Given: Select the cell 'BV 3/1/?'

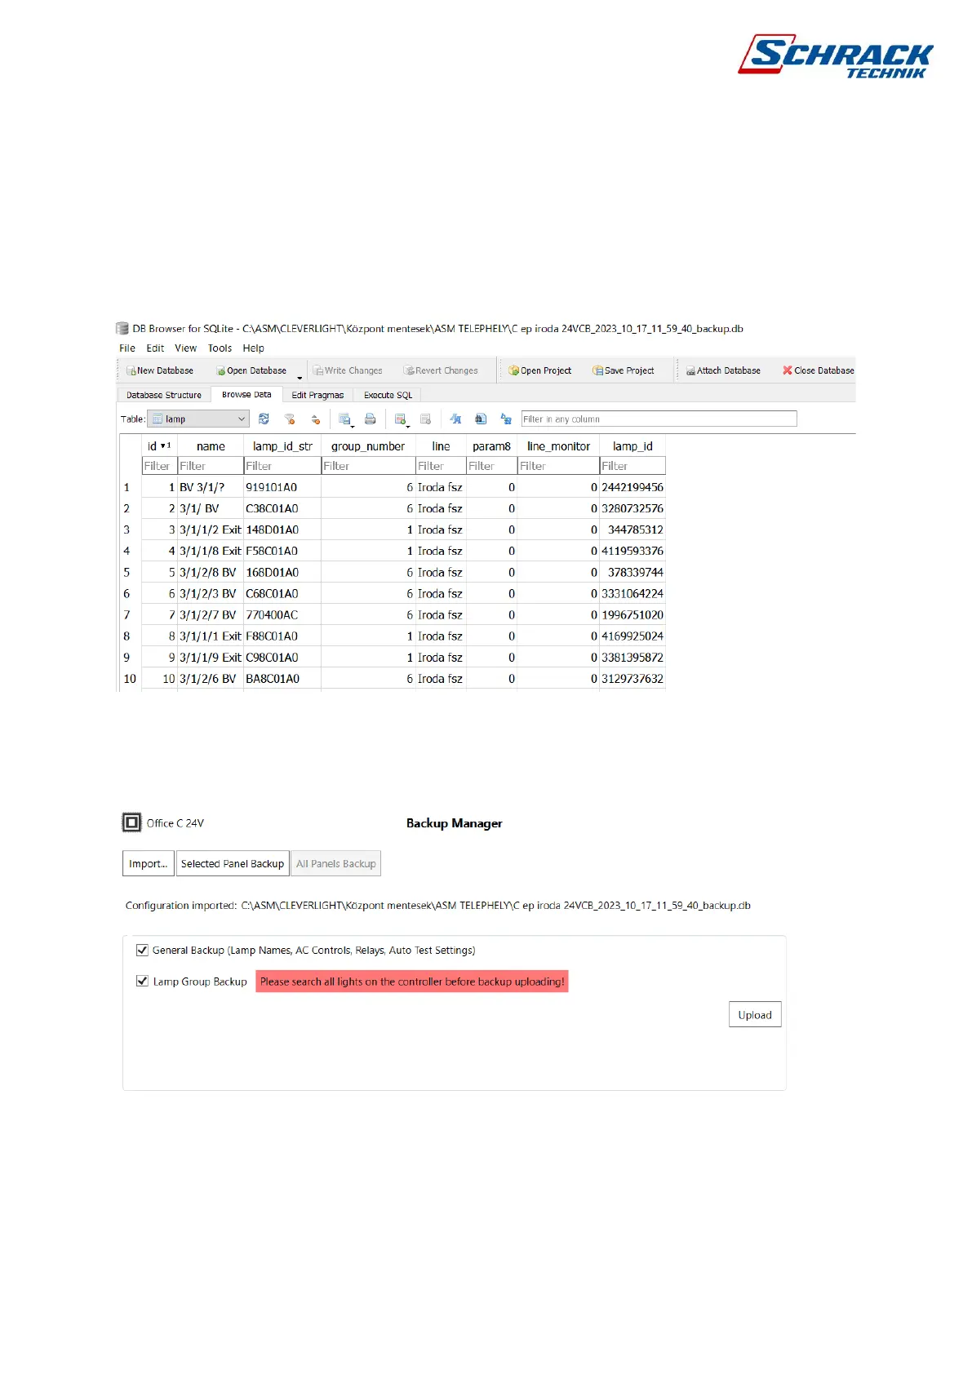Looking at the screenshot, I should 211,487.
